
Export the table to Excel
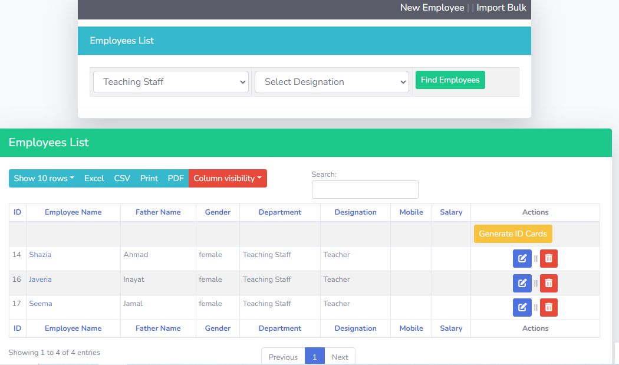coord(94,179)
